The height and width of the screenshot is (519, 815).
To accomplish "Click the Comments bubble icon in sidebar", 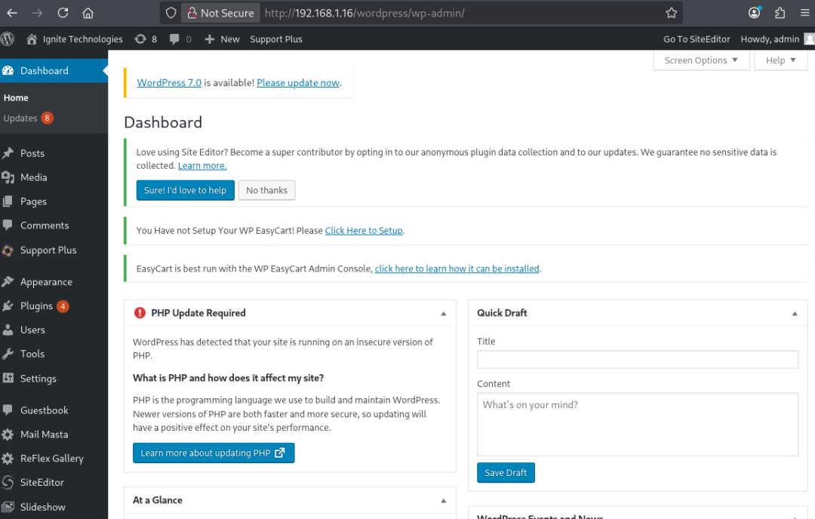I will (x=8, y=225).
